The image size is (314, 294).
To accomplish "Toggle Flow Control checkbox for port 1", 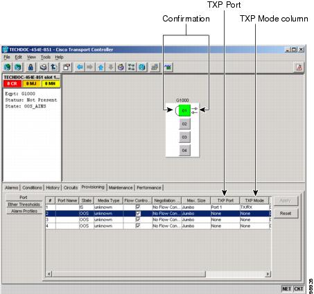I will click(x=138, y=207).
